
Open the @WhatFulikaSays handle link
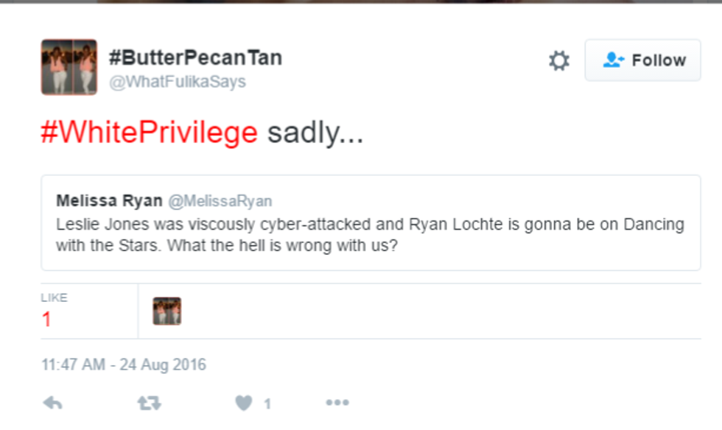click(x=178, y=82)
